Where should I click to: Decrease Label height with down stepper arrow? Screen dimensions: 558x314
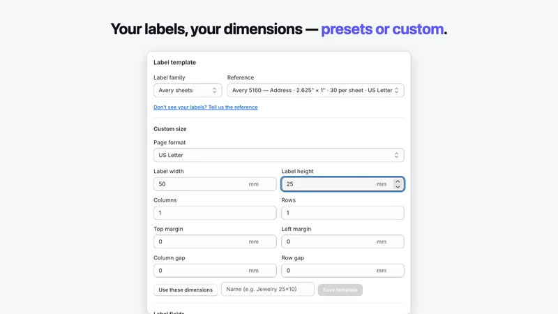[398, 187]
